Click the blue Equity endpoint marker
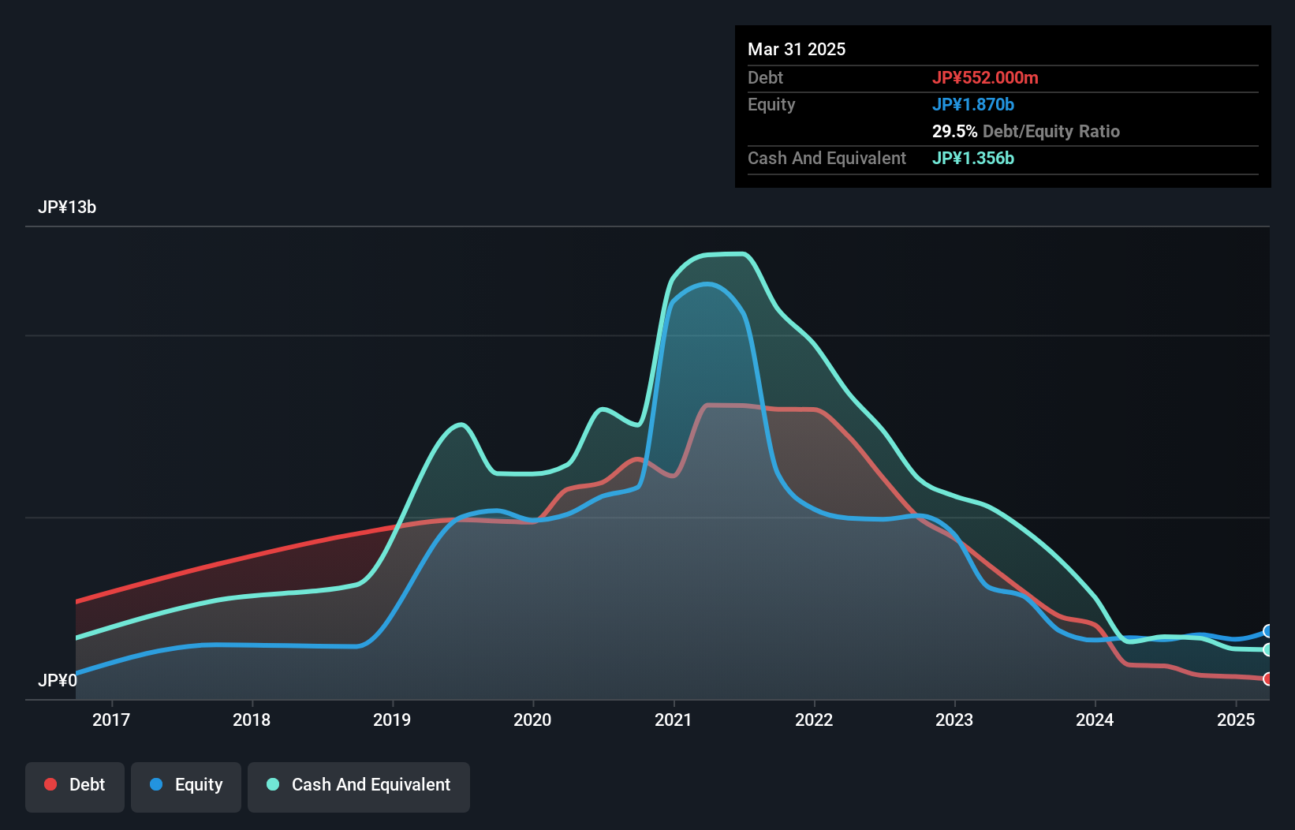Image resolution: width=1295 pixels, height=830 pixels. click(x=1268, y=631)
